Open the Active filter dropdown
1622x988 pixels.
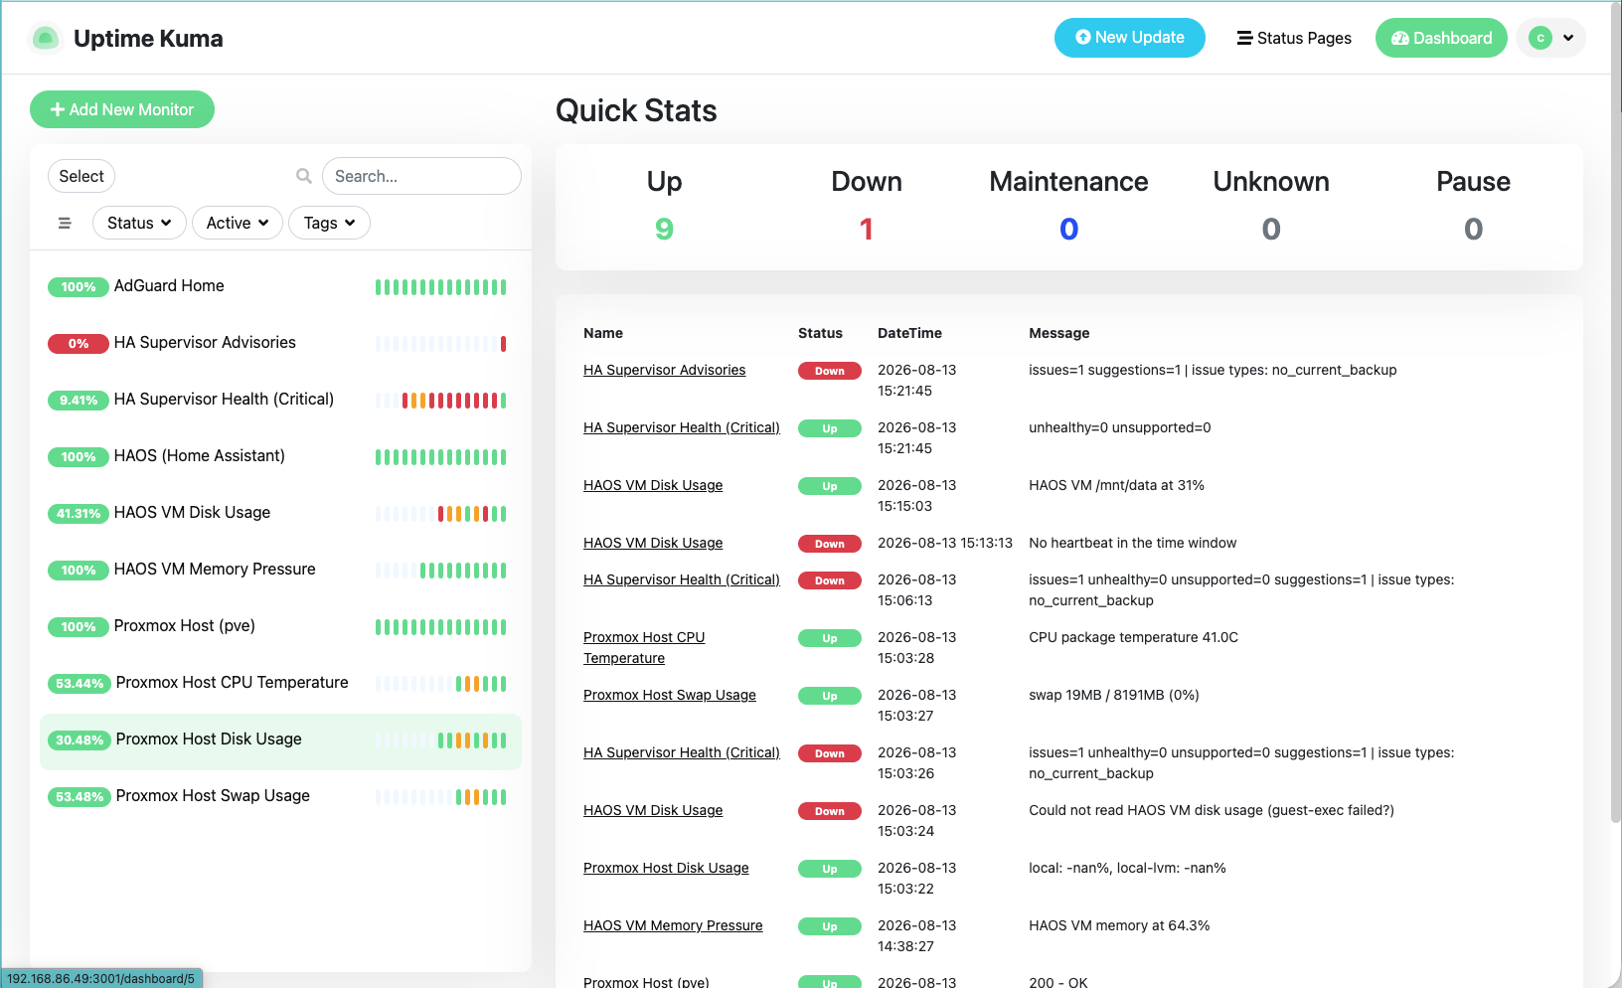238,223
